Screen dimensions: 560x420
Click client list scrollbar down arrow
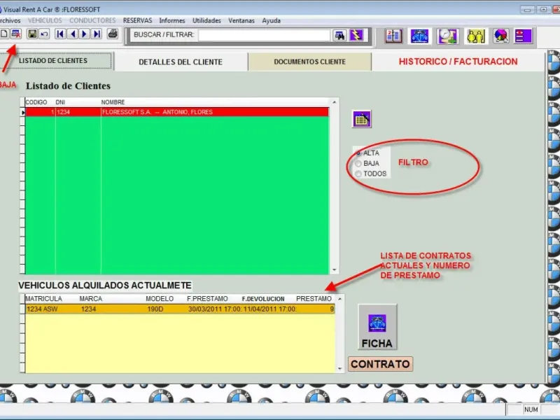(335, 270)
